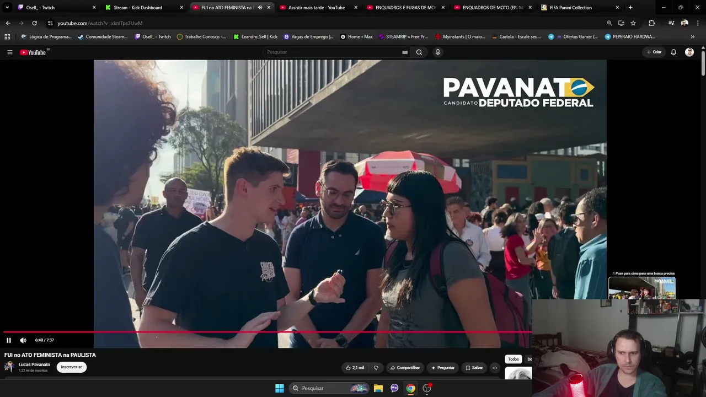The image size is (706, 397).
Task: Reload the current page
Action: pos(34,23)
